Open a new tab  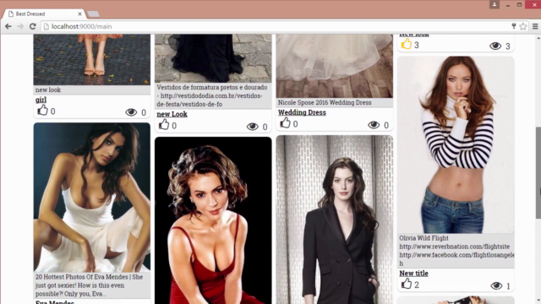click(93, 14)
